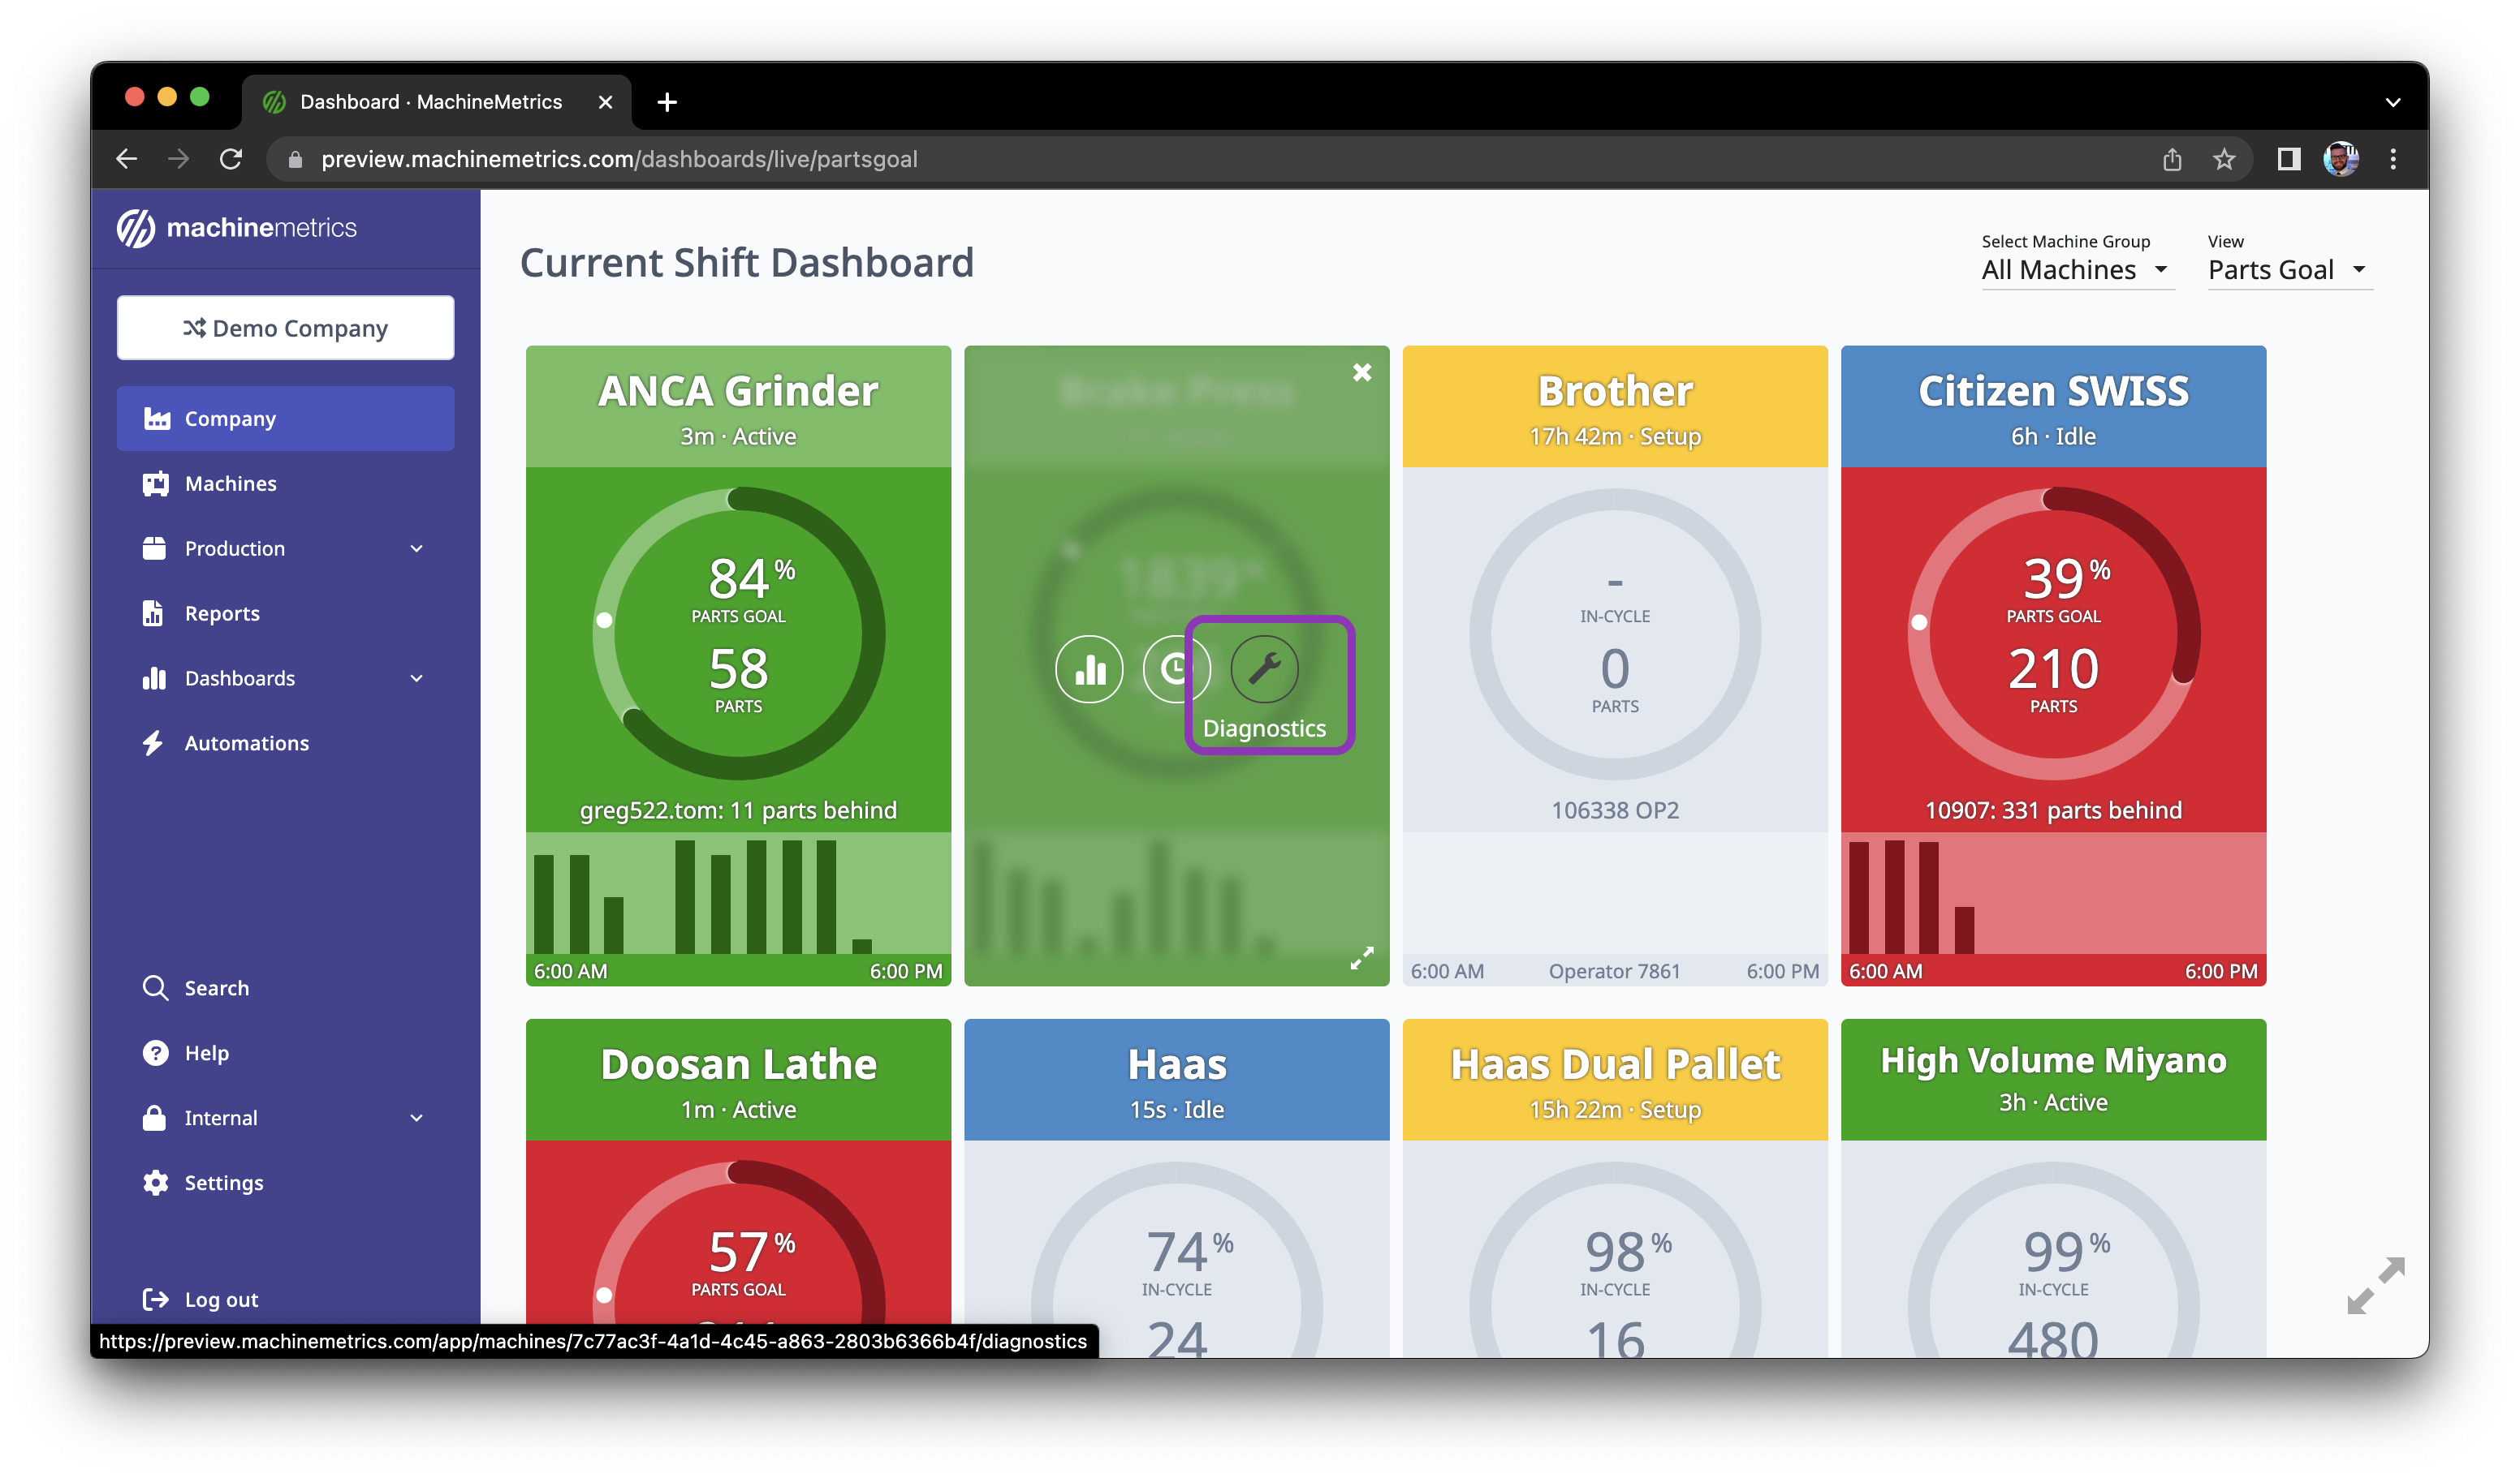Open the Parts Goal view dropdown
2520x1478 pixels.
(2289, 270)
